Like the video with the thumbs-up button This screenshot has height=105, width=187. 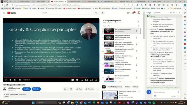pos(66,89)
